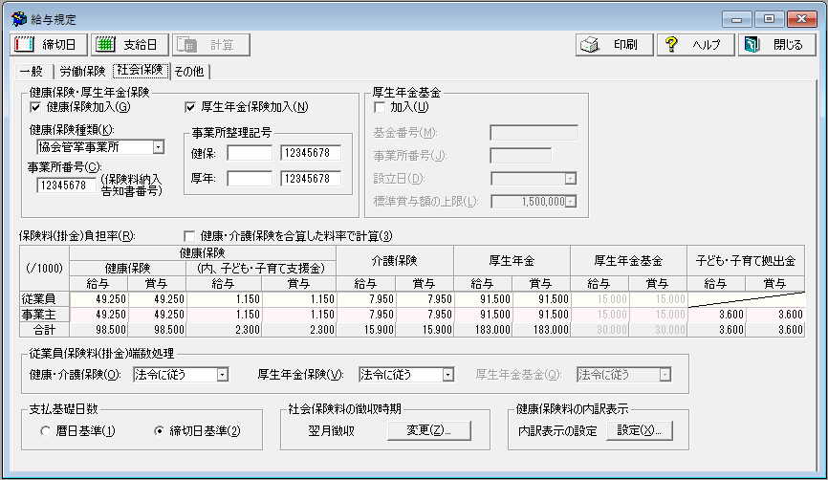
Task: Open 厚生年金保険 端数処理 dropdown
Action: coord(447,375)
